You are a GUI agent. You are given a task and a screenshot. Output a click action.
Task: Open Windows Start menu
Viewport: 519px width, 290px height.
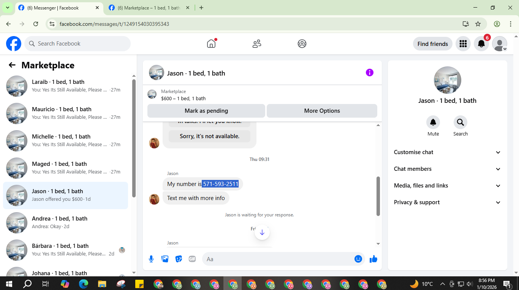pos(9,284)
